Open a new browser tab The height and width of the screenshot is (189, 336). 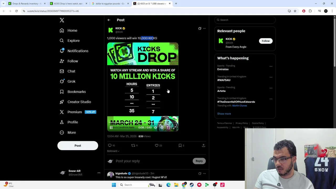[176, 4]
